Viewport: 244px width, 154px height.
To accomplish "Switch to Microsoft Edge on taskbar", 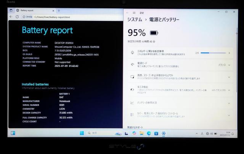I will tap(149, 133).
